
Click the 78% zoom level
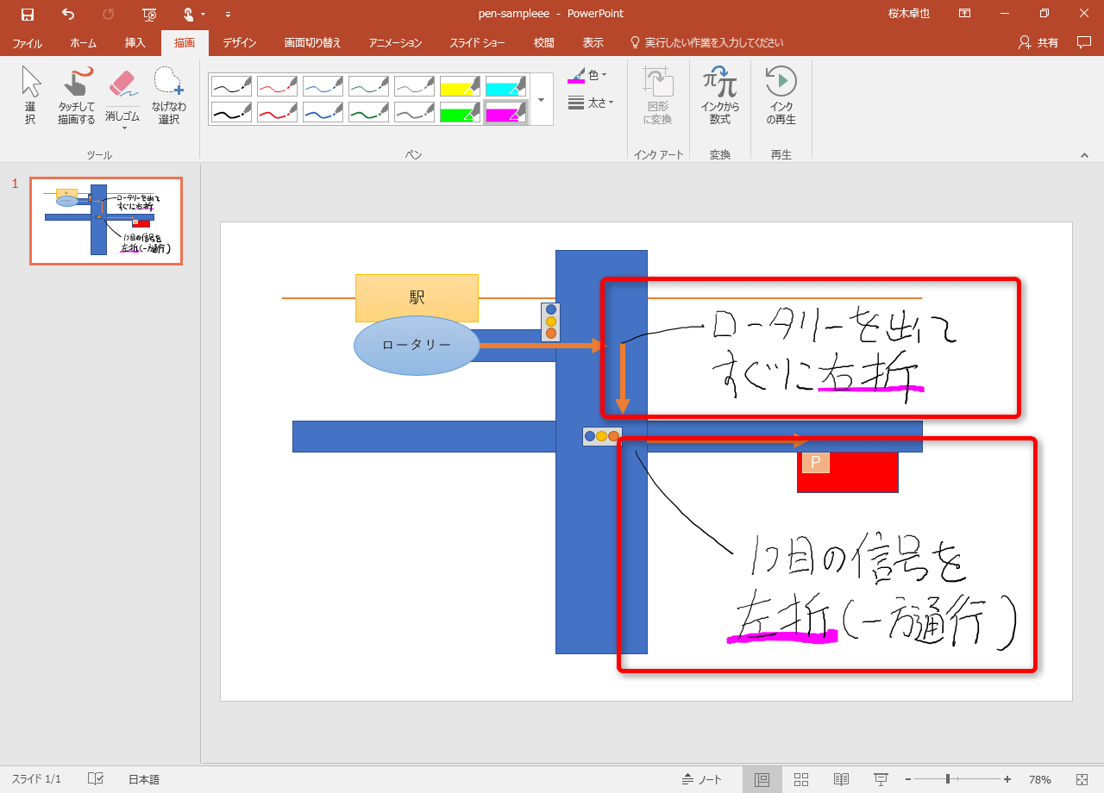pyautogui.click(x=1039, y=779)
